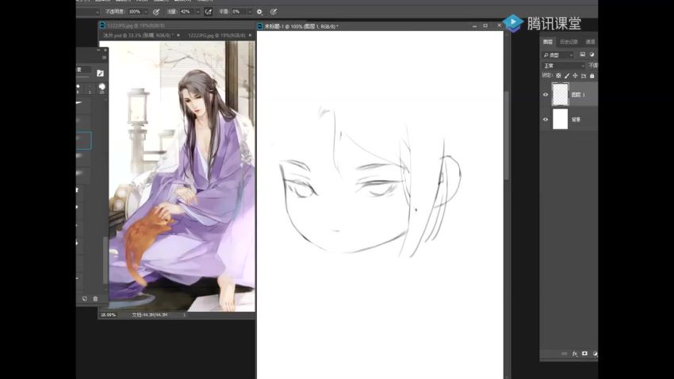Close the 33.3% psd document tab

[178, 35]
